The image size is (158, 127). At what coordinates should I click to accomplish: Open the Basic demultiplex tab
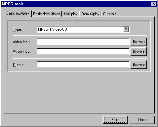click(47, 14)
